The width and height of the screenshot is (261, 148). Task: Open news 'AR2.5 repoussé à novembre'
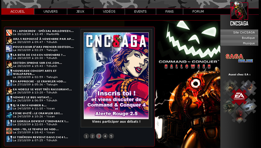click(x=44, y=39)
